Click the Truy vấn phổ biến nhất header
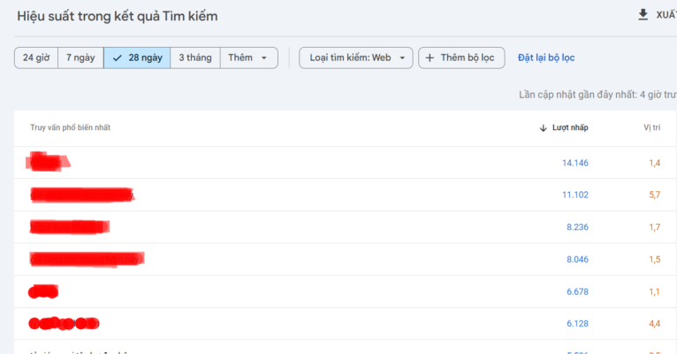Viewport: 677px width, 354px height. (70, 128)
